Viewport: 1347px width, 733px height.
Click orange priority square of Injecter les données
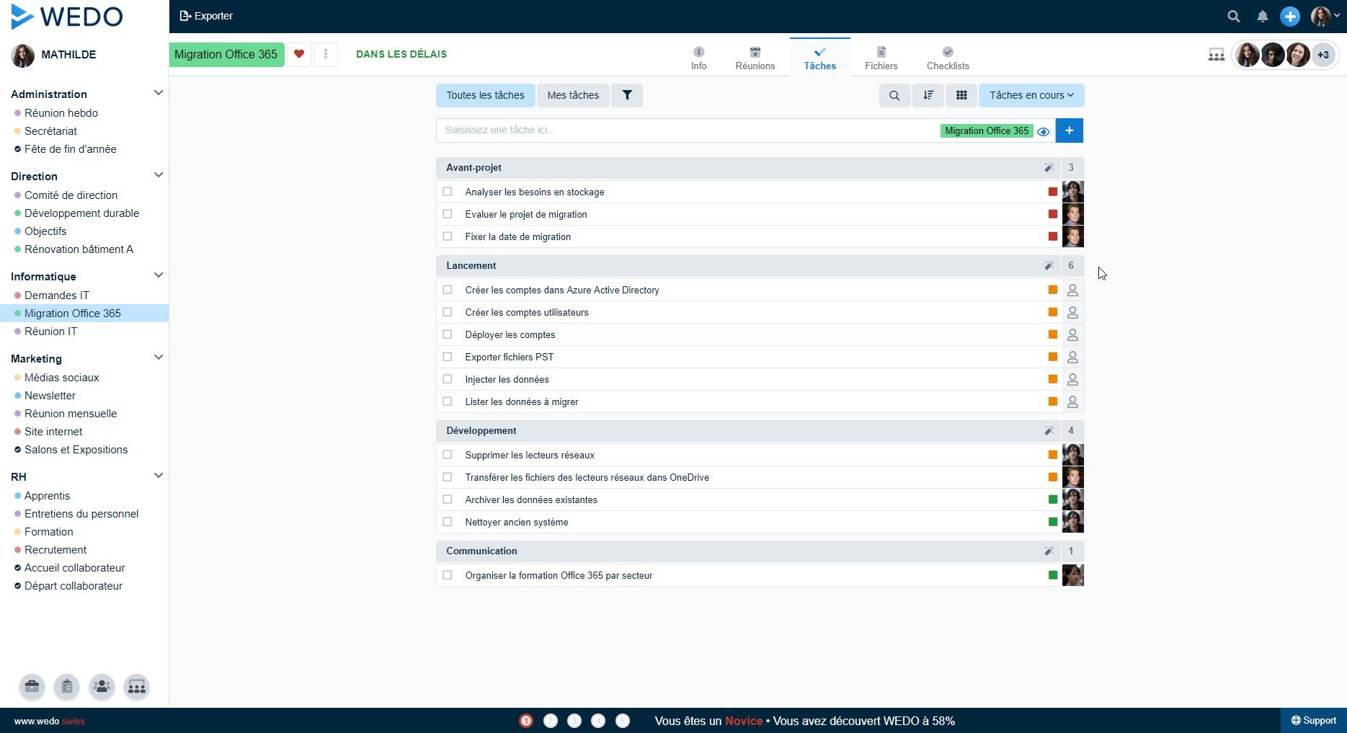pos(1053,379)
